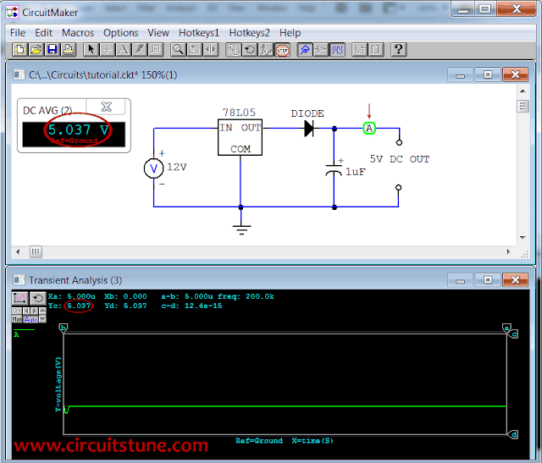Click the scale down arrow beside Auto
This screenshot has width=542, height=463.
tap(42, 319)
